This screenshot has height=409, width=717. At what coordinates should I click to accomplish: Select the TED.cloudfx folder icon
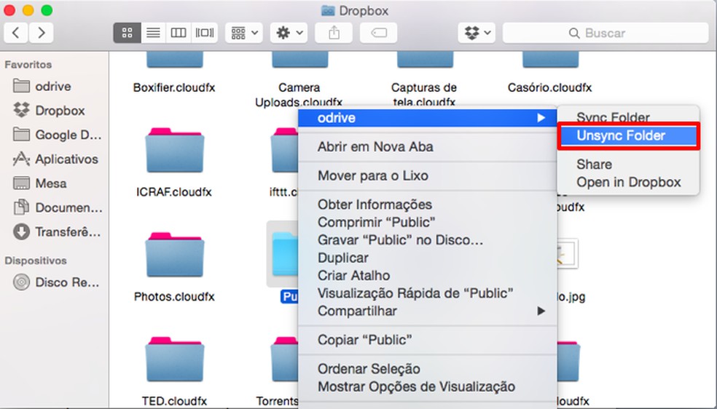click(175, 360)
